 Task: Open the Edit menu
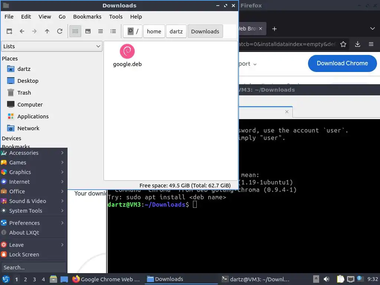[26, 17]
